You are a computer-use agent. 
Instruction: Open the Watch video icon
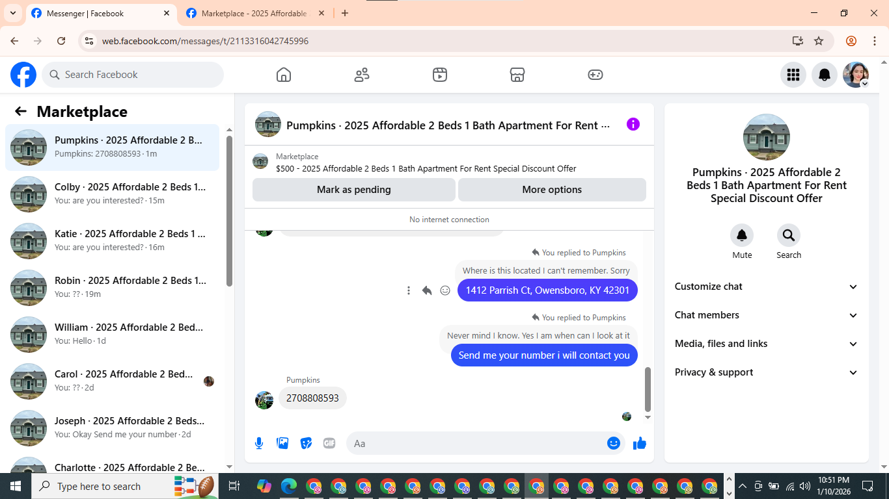coord(440,75)
